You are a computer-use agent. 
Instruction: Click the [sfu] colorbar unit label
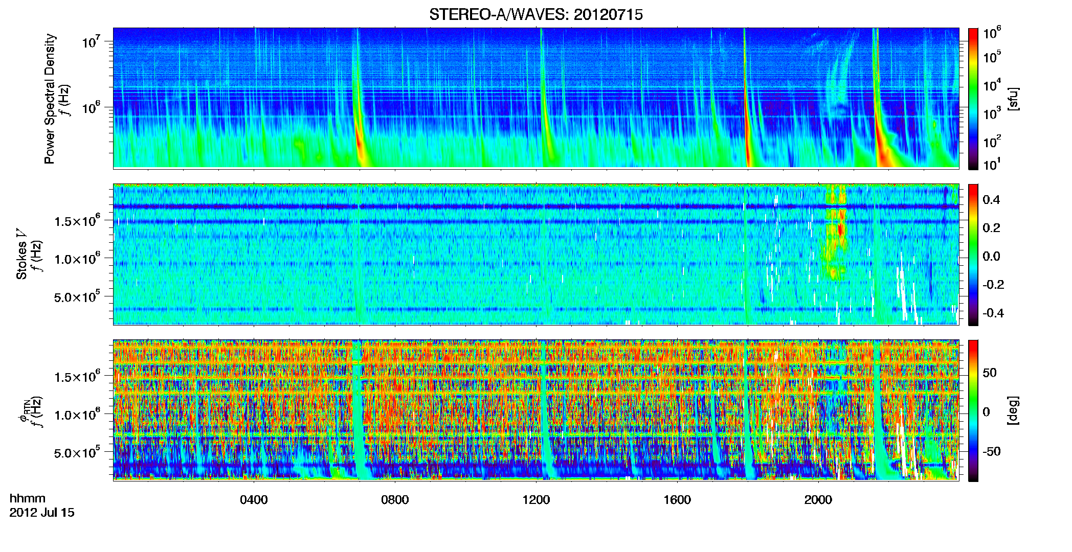click(x=1013, y=99)
